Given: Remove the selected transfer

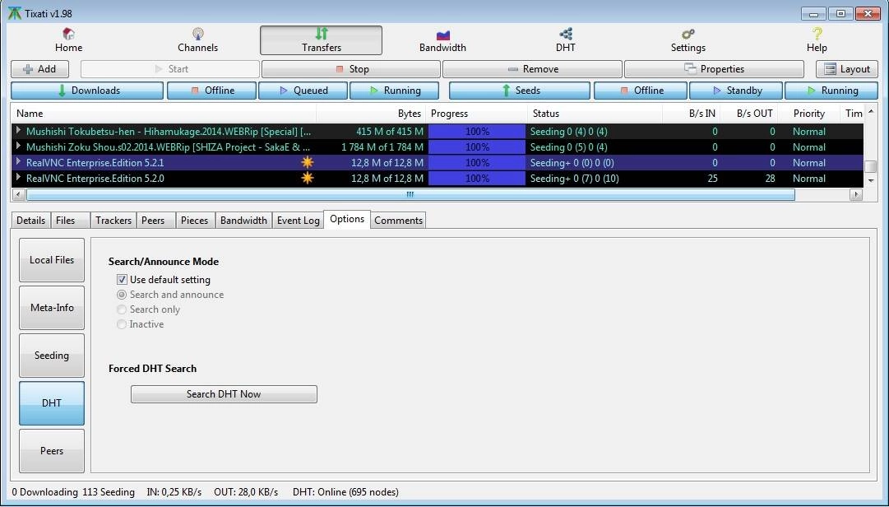Looking at the screenshot, I should (x=532, y=69).
